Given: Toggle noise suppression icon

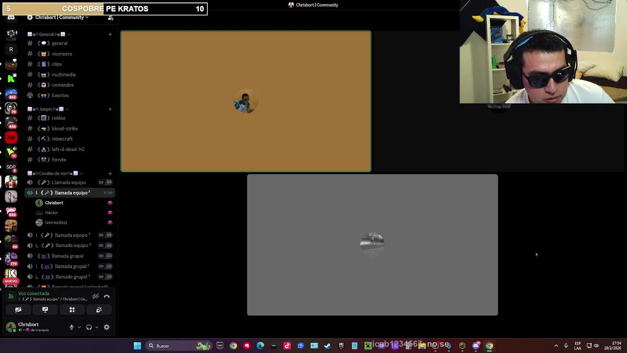Looking at the screenshot, I should (96, 296).
